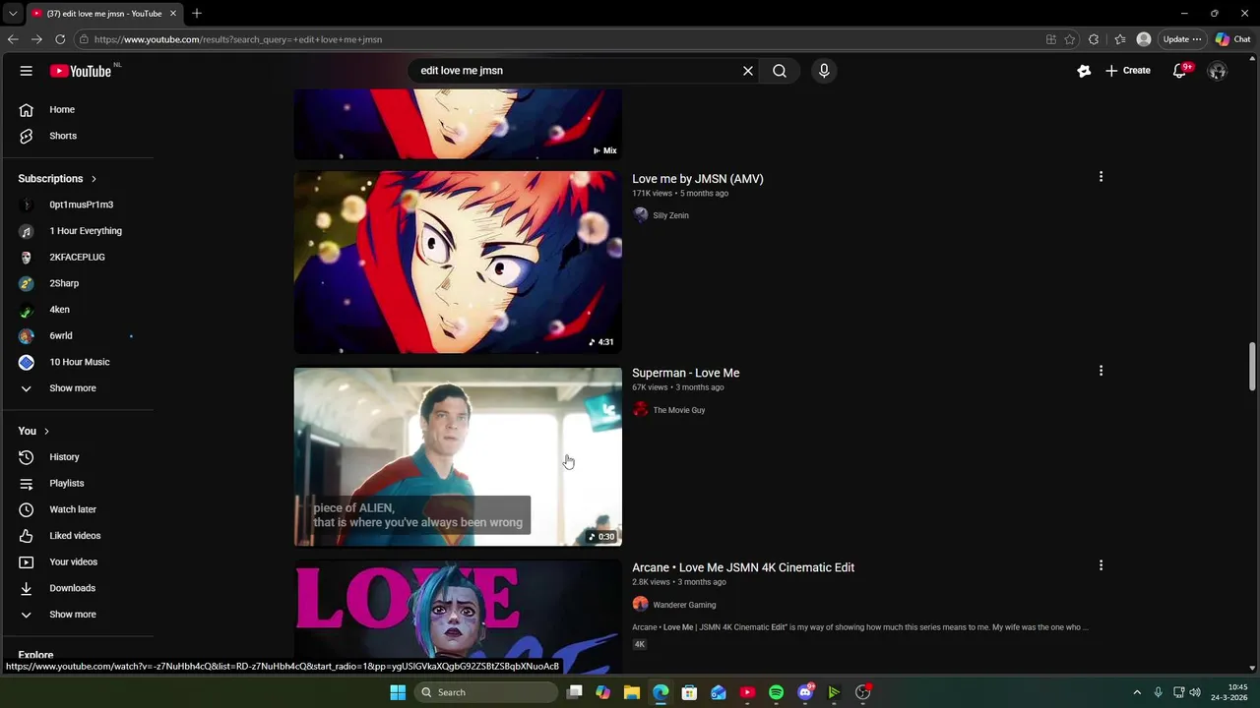Image resolution: width=1260 pixels, height=708 pixels.
Task: Open the account avatar menu
Action: coord(1218,71)
